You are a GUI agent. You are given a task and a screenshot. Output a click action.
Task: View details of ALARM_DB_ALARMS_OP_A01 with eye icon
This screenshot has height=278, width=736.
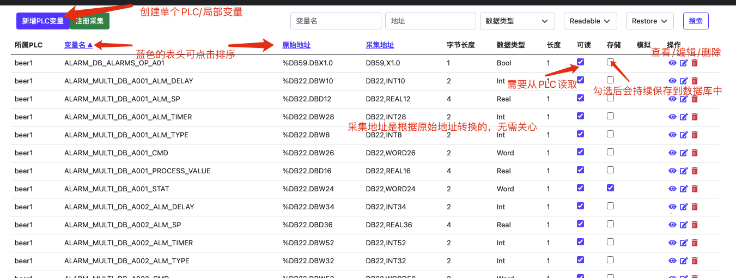click(672, 63)
